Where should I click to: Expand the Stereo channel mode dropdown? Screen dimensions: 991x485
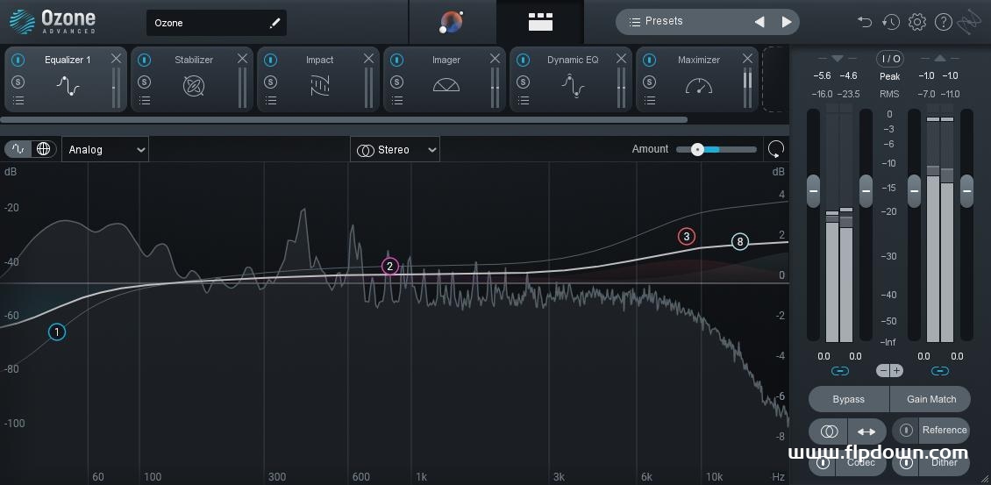pos(395,150)
